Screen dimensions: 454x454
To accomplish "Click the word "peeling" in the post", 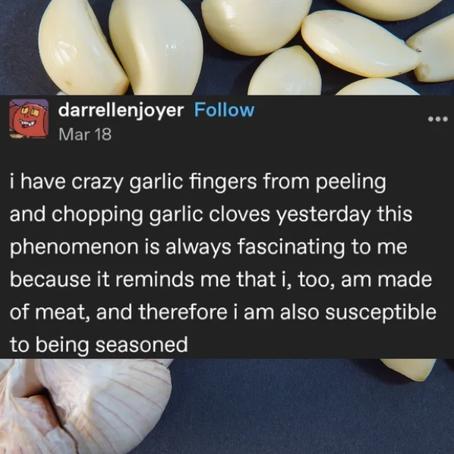I will (x=351, y=182).
